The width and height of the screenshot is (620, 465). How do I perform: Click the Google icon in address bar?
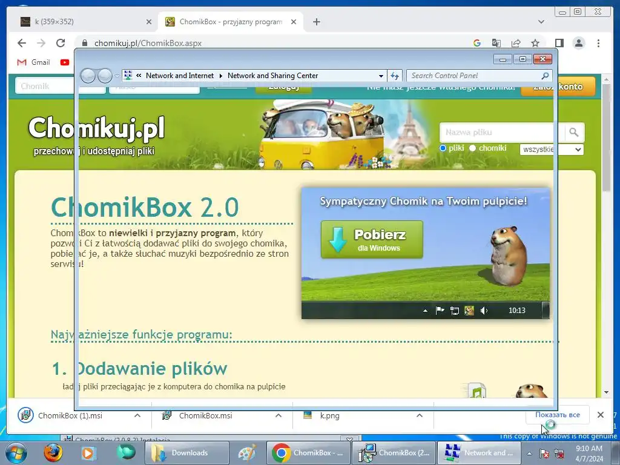pyautogui.click(x=477, y=43)
